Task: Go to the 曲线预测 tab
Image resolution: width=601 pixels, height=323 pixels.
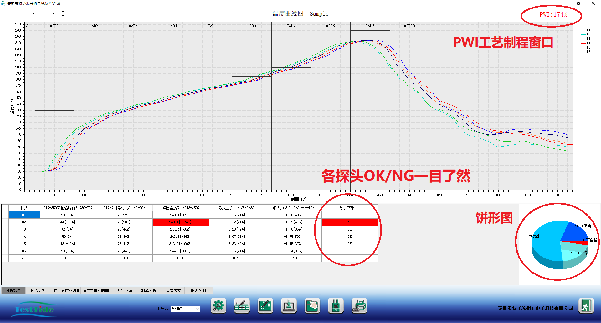Action: tap(198, 290)
